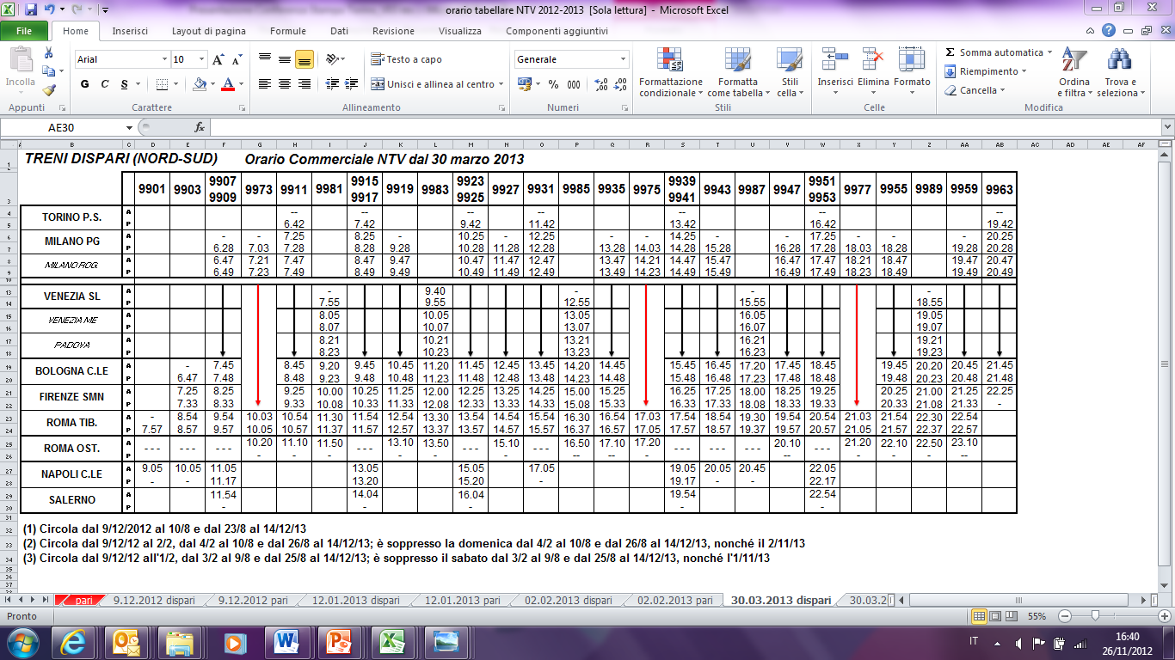Click the Inserisci cells icon

coord(835,59)
